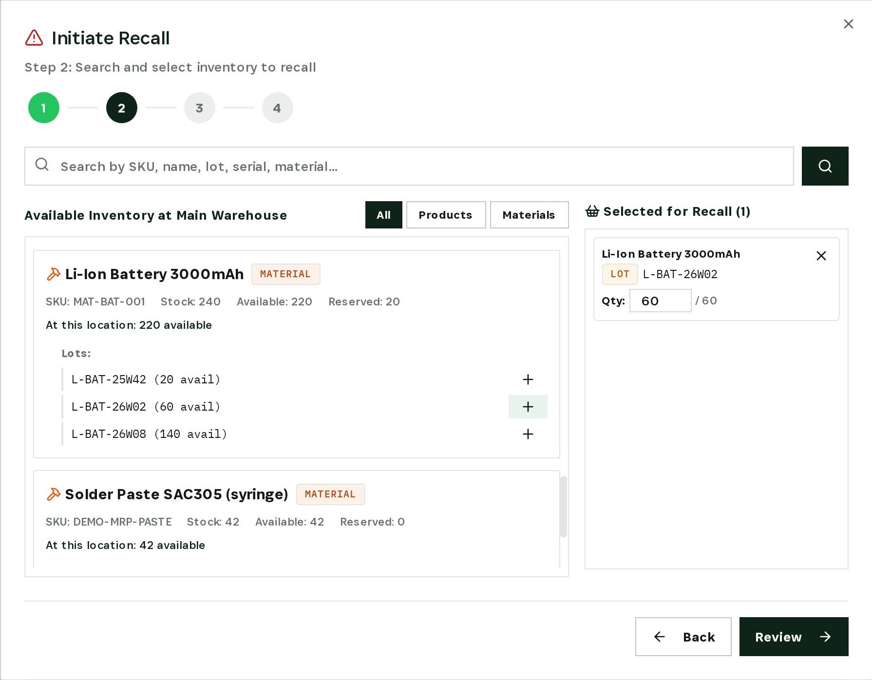Select the All inventory filter

click(384, 215)
